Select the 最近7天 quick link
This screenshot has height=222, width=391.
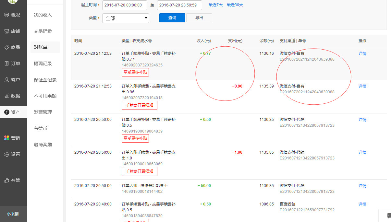(216, 5)
